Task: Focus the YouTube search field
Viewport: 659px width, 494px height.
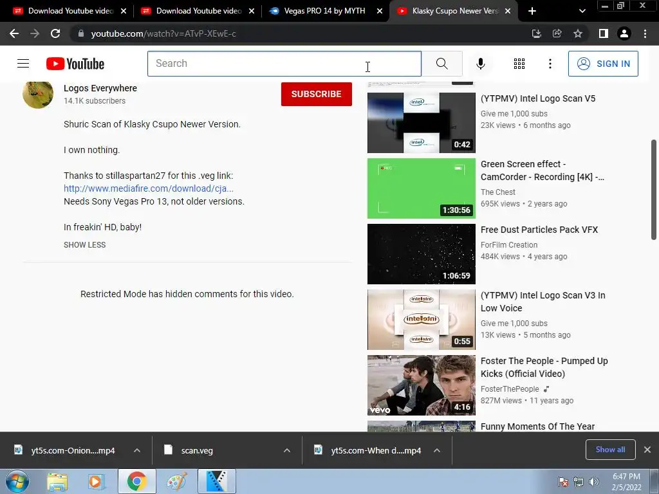Action: [284, 64]
